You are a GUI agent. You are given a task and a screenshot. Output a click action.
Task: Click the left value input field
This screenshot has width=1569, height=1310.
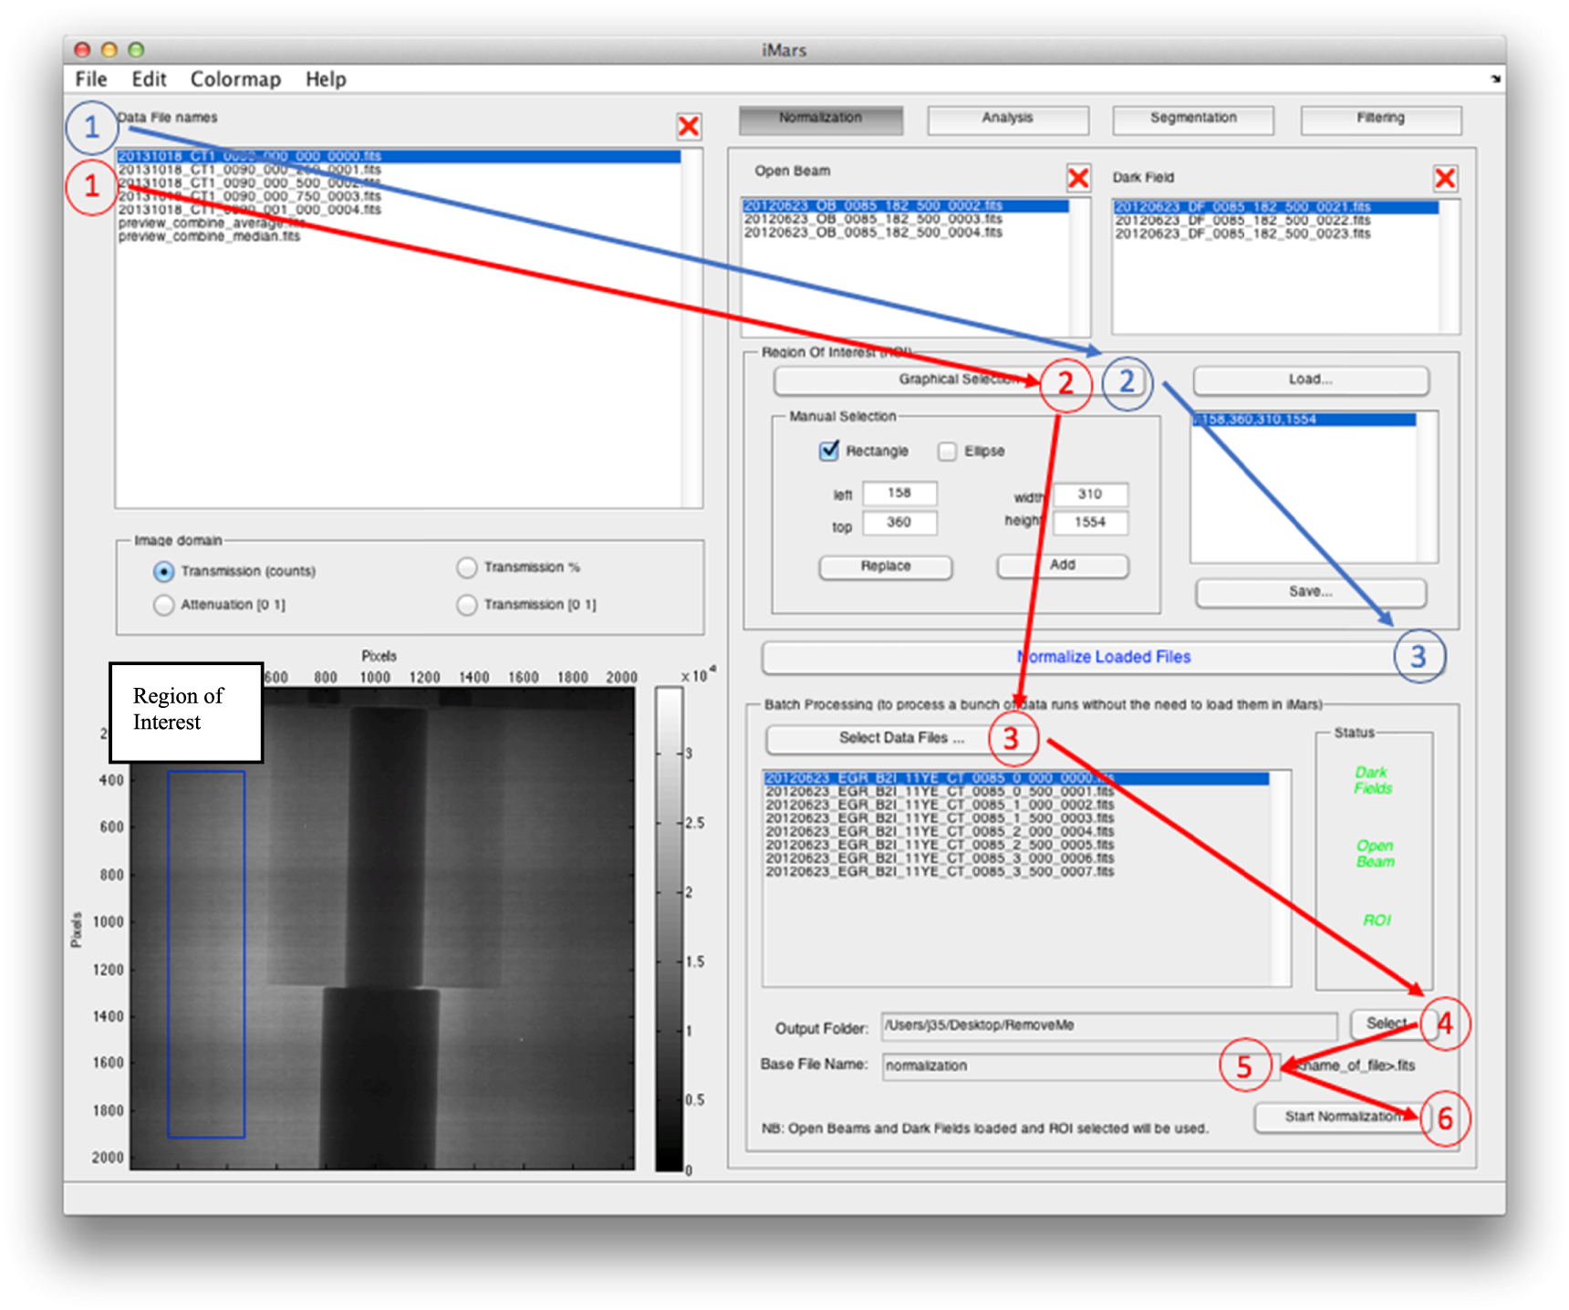point(899,494)
